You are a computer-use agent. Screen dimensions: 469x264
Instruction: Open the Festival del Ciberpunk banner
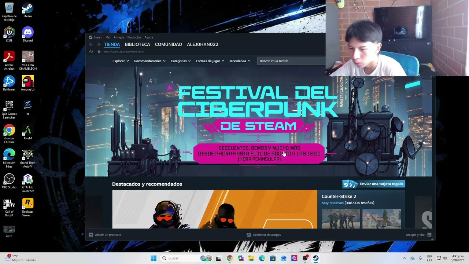point(258,122)
